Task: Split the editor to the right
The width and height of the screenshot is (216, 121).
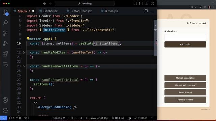Action: pos(146,11)
